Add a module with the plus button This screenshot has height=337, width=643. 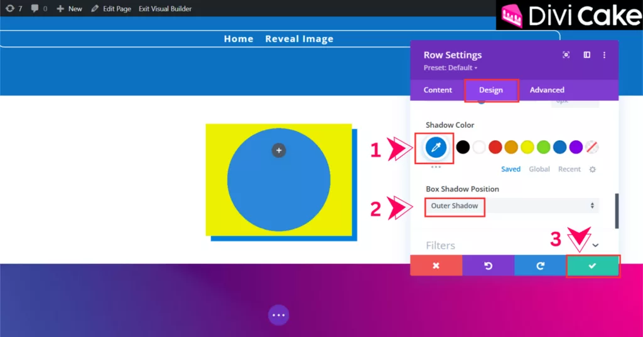tap(278, 150)
